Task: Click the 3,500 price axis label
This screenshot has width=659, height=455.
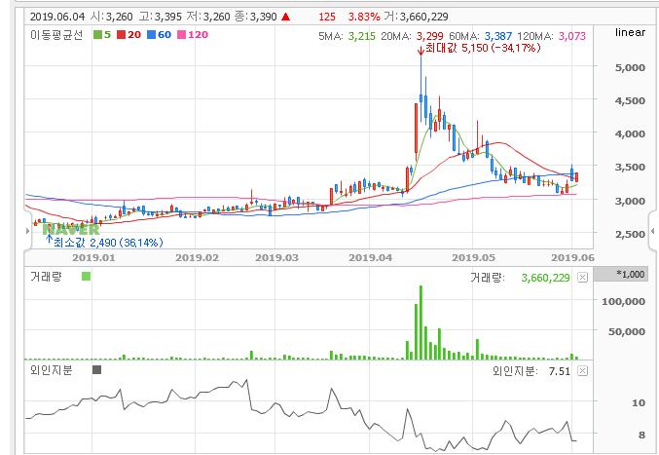Action: (630, 168)
